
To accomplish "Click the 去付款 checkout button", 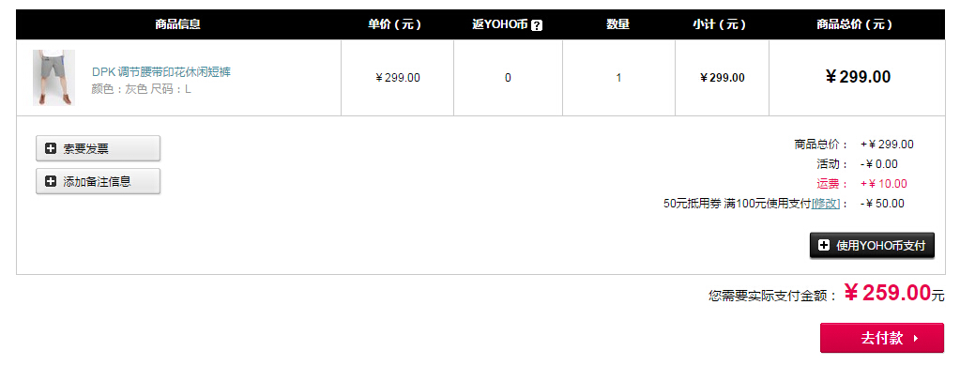I will pos(881,338).
